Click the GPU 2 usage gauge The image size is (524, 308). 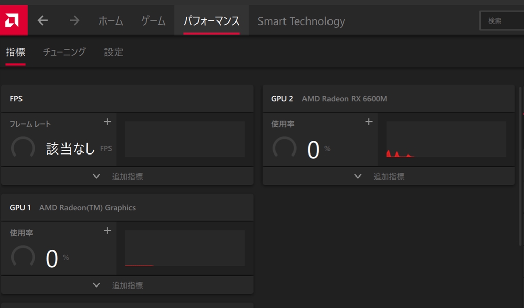(x=285, y=148)
